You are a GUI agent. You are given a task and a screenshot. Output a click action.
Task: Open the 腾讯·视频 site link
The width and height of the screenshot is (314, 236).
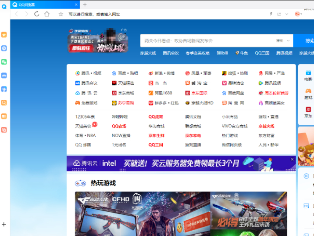pos(88,73)
